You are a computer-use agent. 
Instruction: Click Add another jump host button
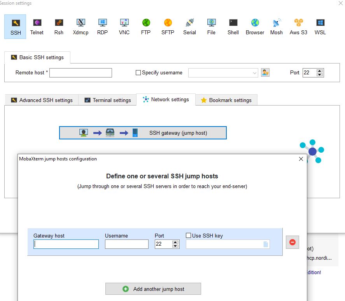pos(153,289)
